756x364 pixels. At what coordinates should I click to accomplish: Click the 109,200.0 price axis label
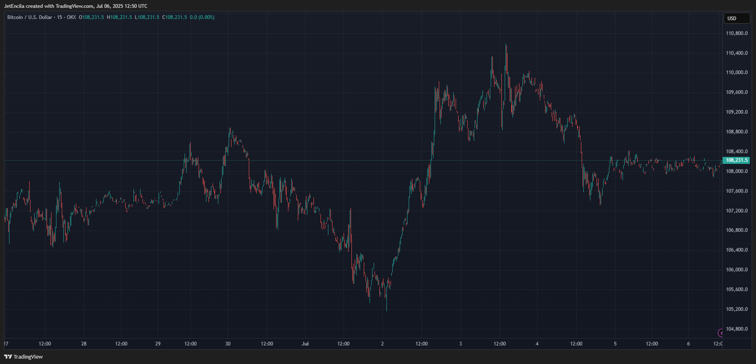click(x=737, y=112)
